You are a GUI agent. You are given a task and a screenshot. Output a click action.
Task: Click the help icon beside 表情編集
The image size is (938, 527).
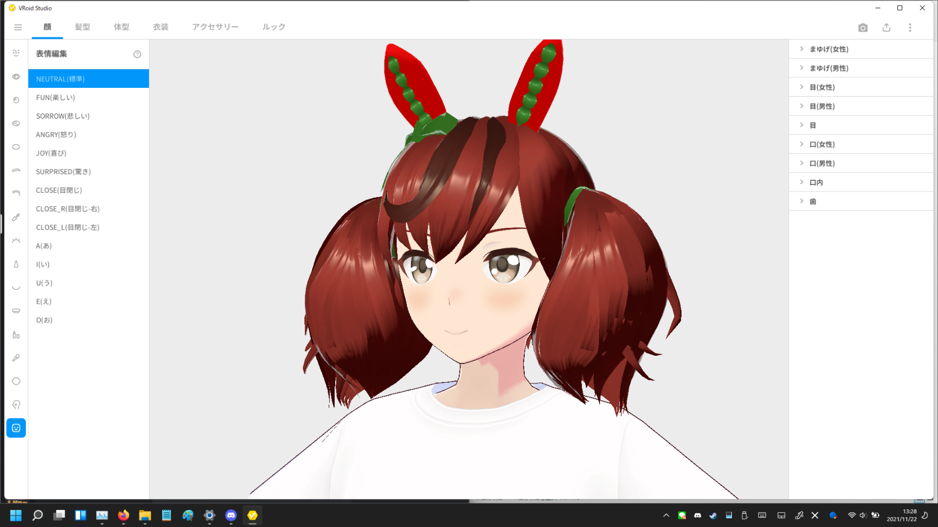pos(137,54)
